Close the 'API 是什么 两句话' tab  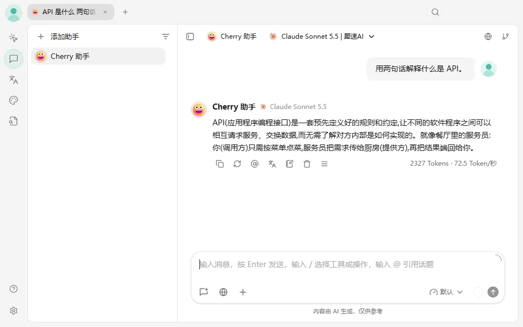105,12
